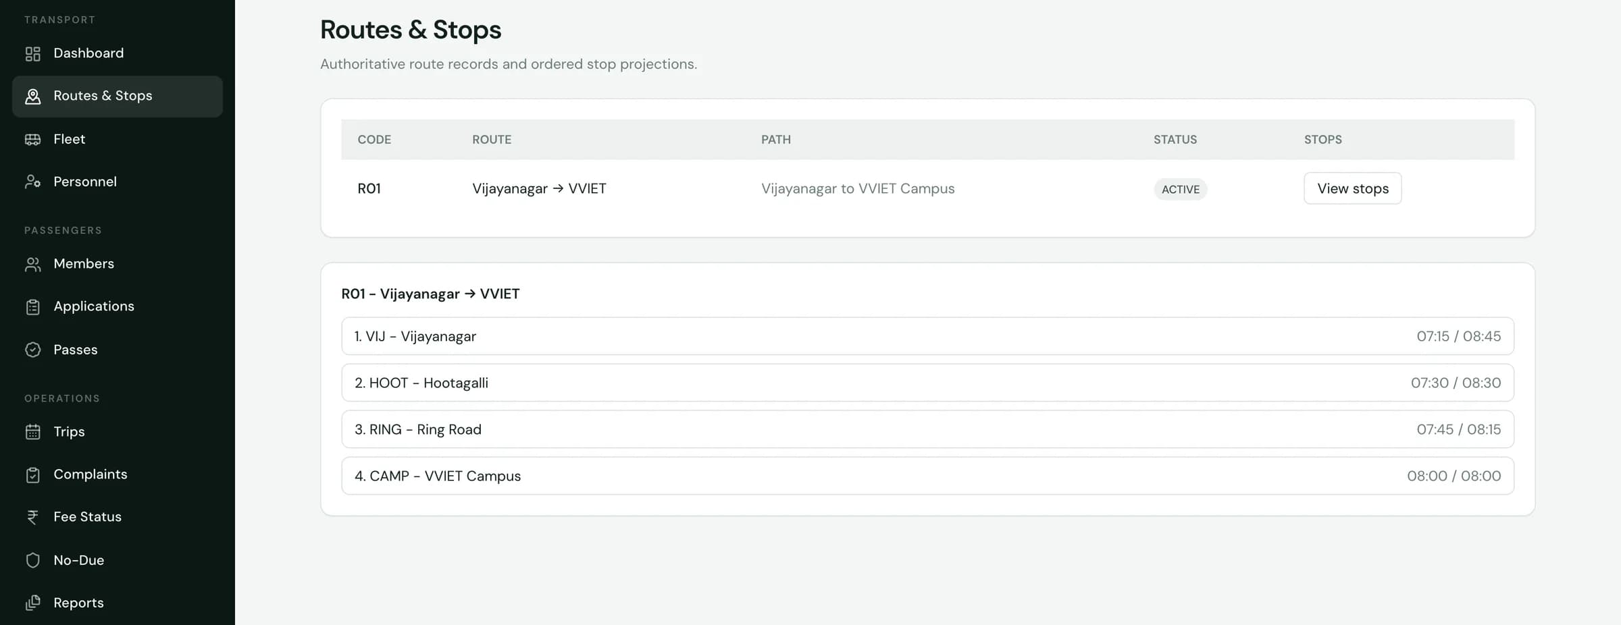Click the Vijayanagar → VVIET route name
Image resolution: width=1621 pixels, height=625 pixels.
[x=539, y=189]
